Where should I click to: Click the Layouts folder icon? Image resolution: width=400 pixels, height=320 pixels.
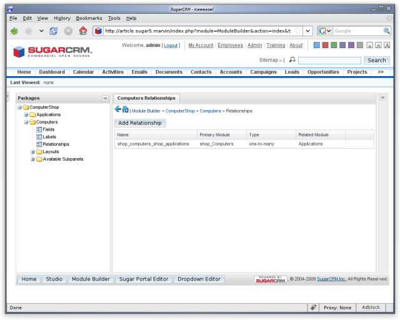(39, 152)
